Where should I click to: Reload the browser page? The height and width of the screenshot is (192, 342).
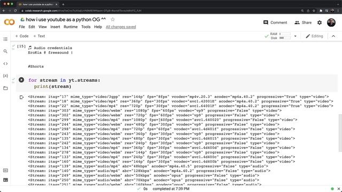[x=15, y=11]
